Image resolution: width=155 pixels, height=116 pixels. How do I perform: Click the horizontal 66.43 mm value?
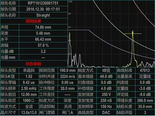43,39
